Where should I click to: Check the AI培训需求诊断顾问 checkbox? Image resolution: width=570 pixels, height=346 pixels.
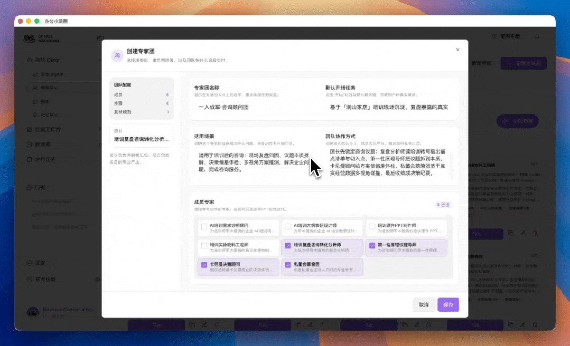point(204,227)
